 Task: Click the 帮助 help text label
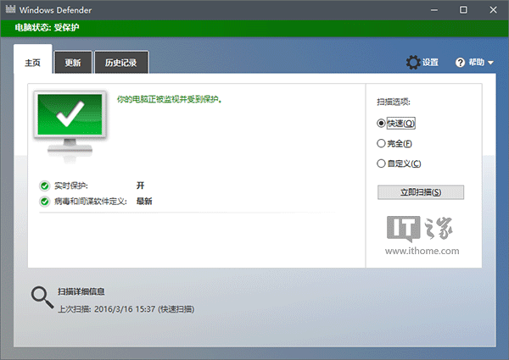pyautogui.click(x=477, y=63)
